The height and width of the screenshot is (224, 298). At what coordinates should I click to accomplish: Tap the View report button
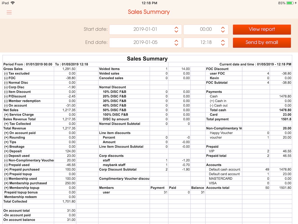[x=262, y=29]
